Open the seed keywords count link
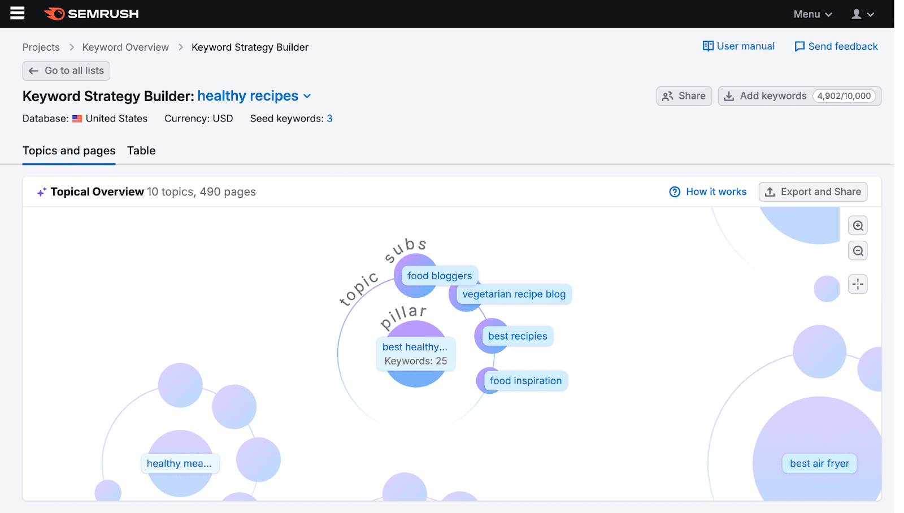 (x=329, y=118)
